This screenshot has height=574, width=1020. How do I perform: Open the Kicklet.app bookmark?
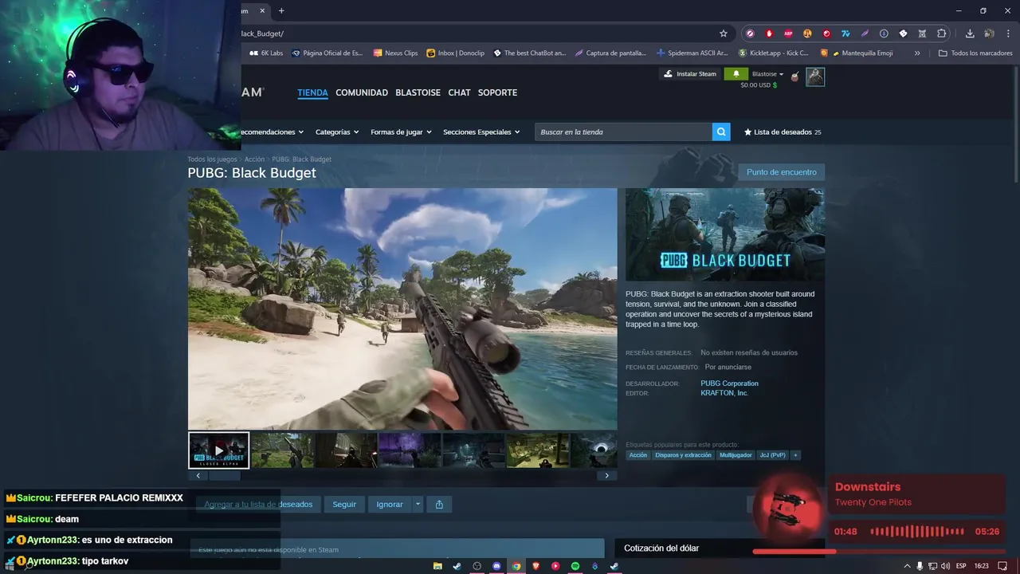pyautogui.click(x=774, y=53)
